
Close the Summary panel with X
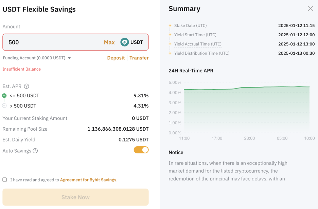pos(310,8)
